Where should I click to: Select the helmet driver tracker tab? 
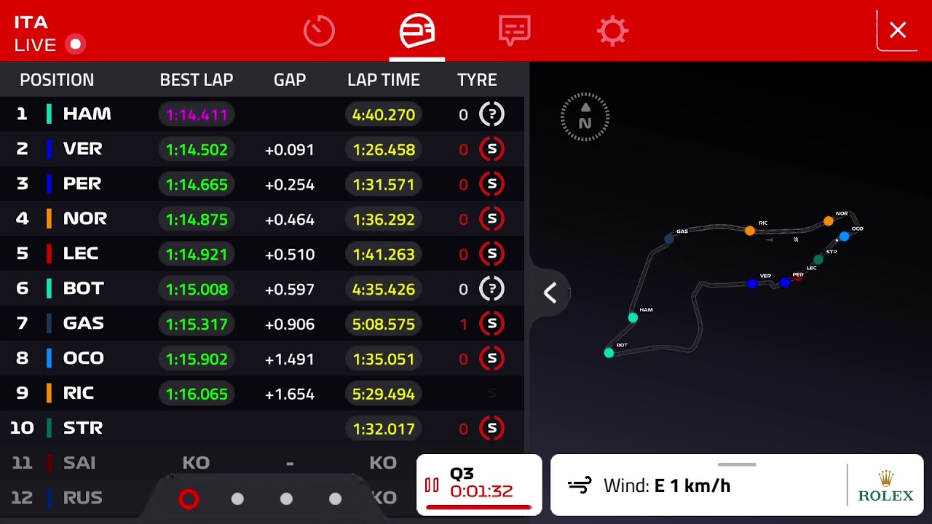click(x=417, y=31)
